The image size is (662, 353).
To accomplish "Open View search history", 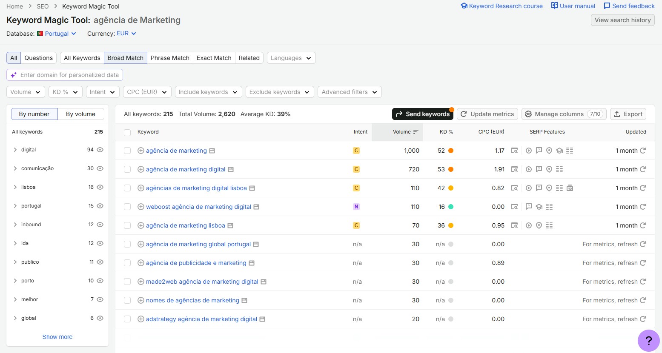I will pos(622,20).
